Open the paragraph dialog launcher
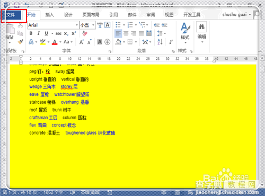This screenshot has height=196, width=265. (173, 51)
